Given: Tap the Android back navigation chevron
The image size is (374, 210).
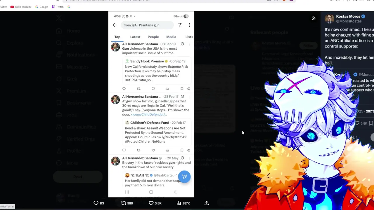Looking at the screenshot, I should [175, 192].
